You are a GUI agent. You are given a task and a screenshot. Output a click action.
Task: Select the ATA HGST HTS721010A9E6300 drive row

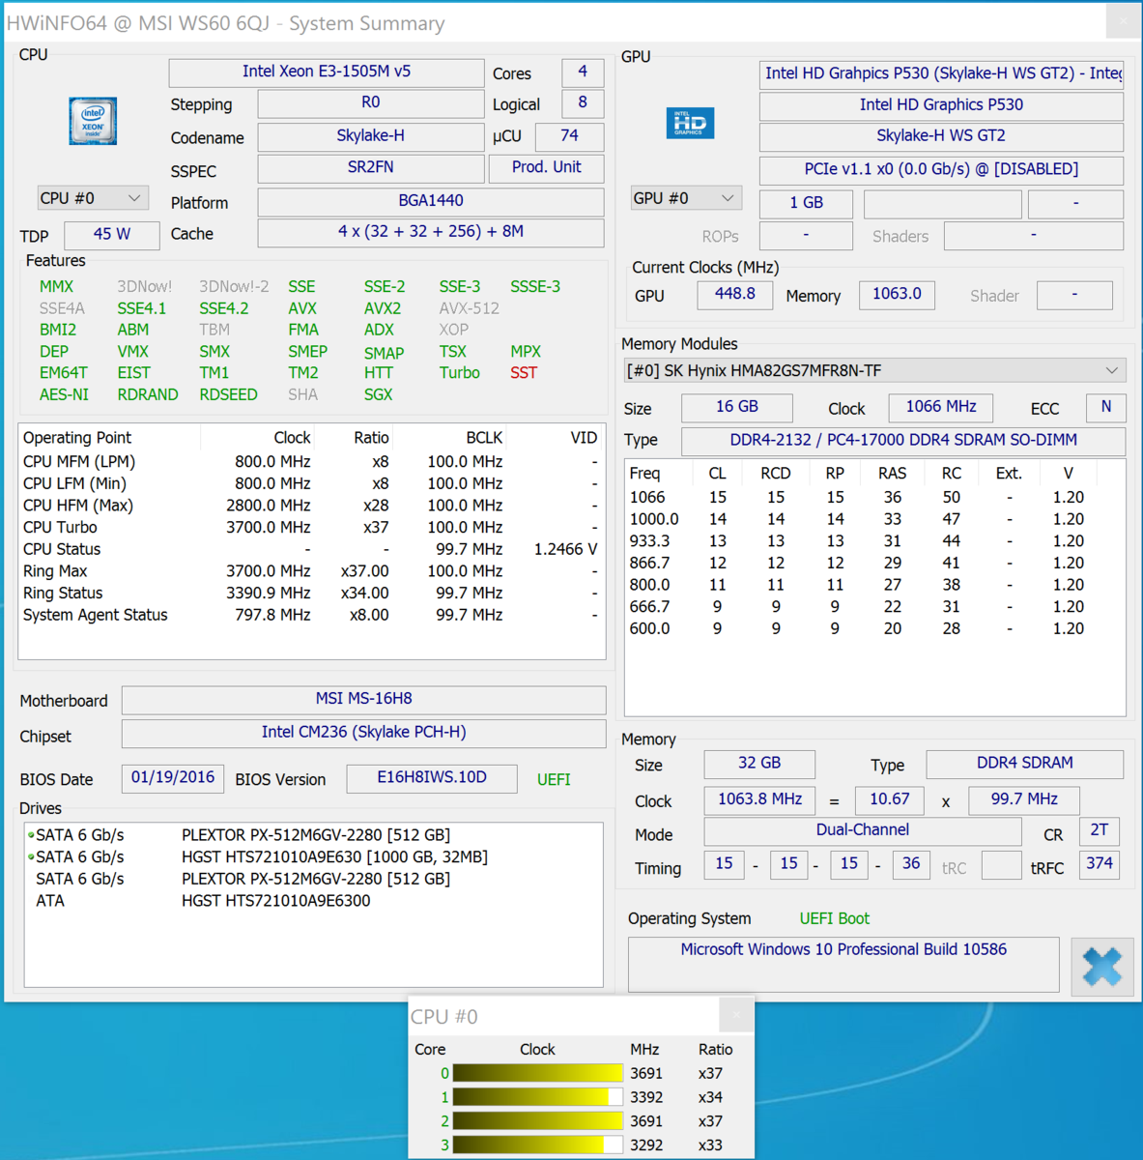pos(314,900)
